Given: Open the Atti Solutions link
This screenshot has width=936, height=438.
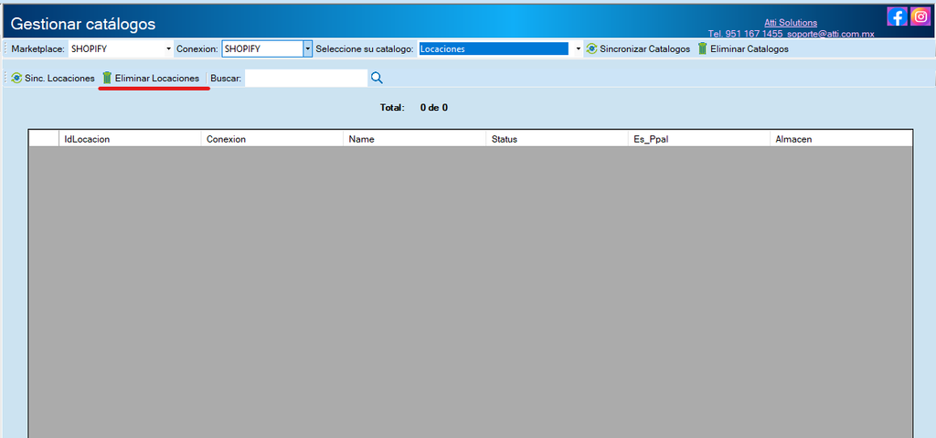Looking at the screenshot, I should (791, 23).
